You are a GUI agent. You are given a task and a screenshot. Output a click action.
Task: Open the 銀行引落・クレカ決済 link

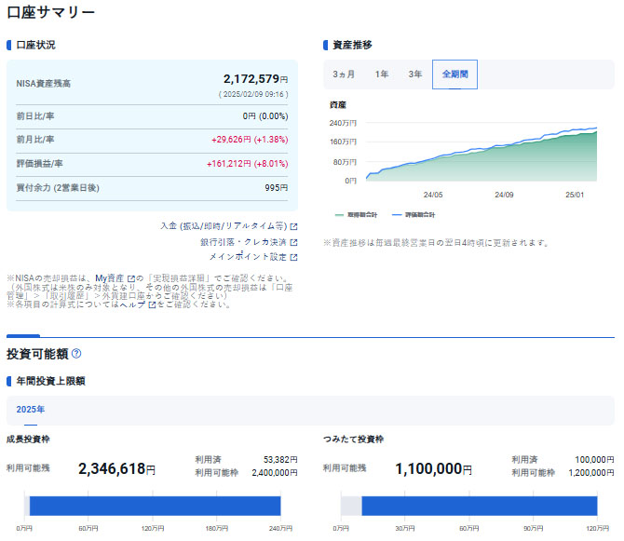coord(243,242)
